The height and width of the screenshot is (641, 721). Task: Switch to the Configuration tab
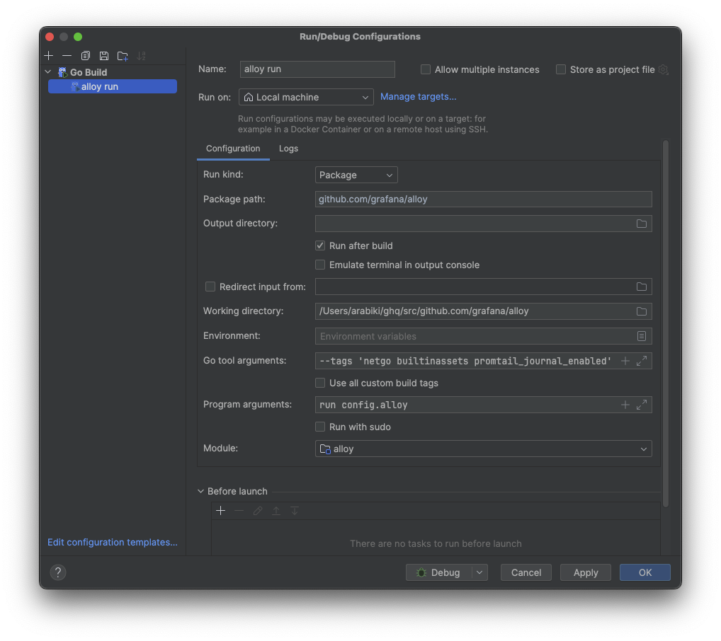pyautogui.click(x=233, y=149)
